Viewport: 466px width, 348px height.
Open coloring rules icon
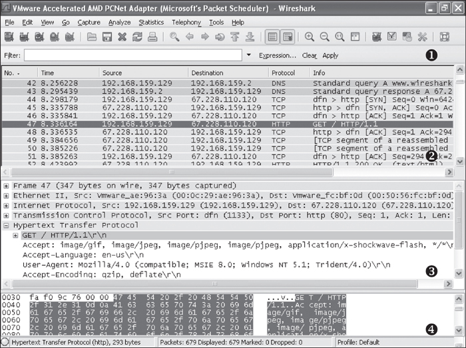(x=407, y=37)
